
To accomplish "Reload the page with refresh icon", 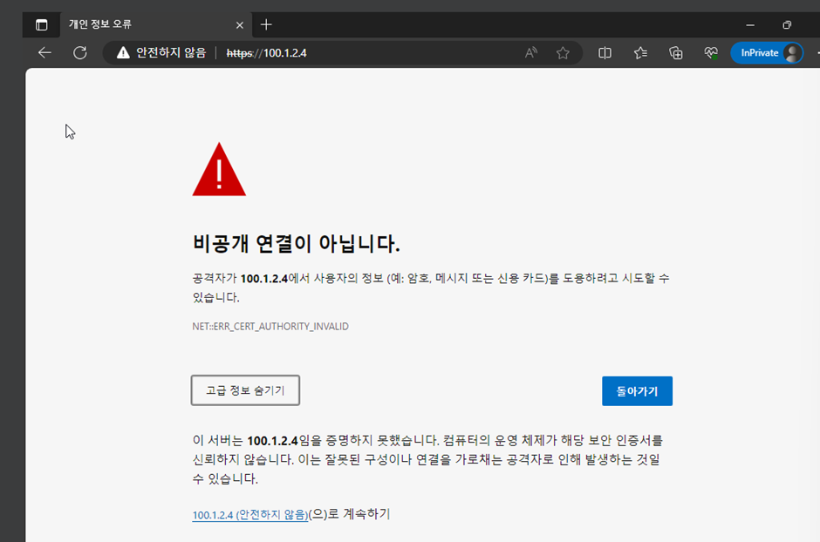I will [x=80, y=53].
